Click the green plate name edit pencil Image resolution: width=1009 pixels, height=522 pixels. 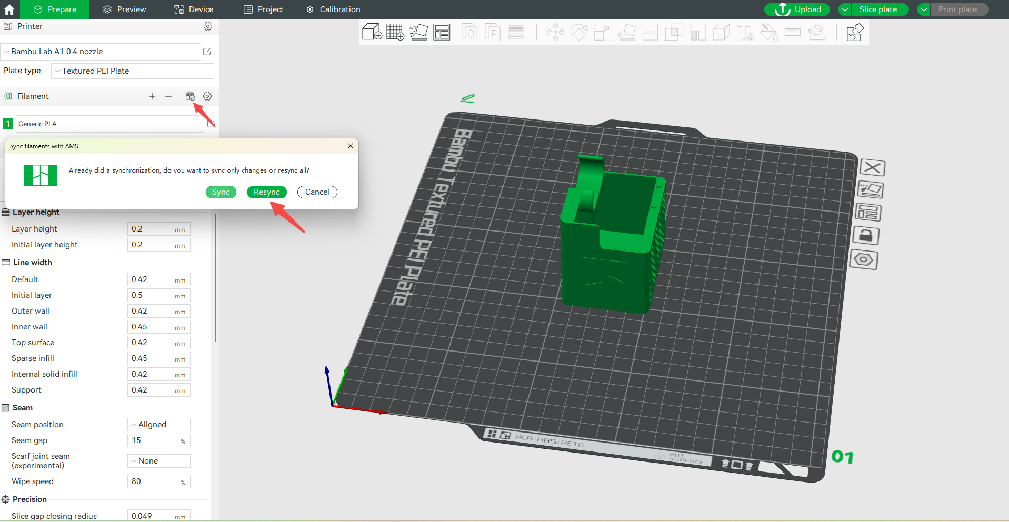click(x=467, y=98)
